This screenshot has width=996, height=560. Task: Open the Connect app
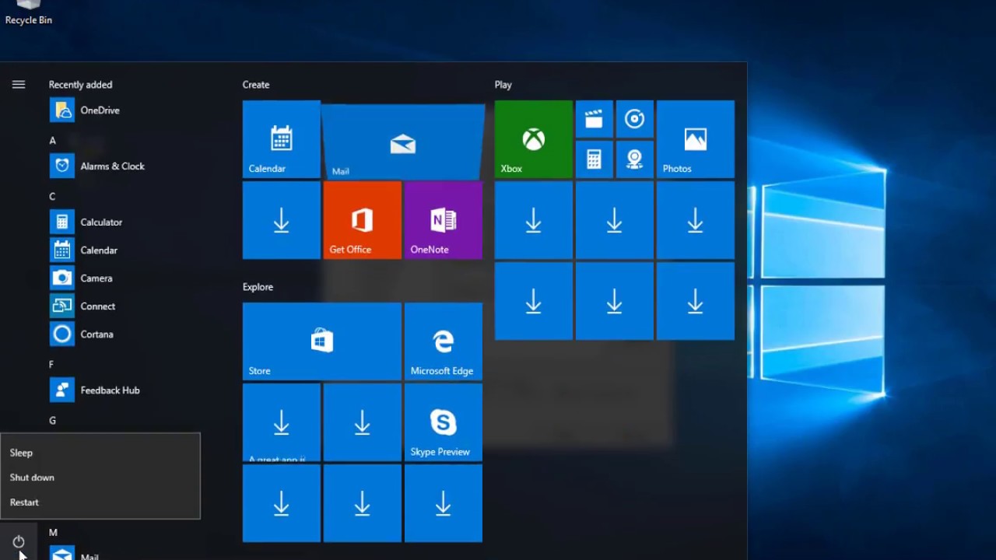click(124, 306)
